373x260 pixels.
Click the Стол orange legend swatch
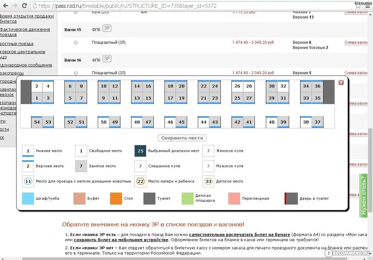(116, 199)
